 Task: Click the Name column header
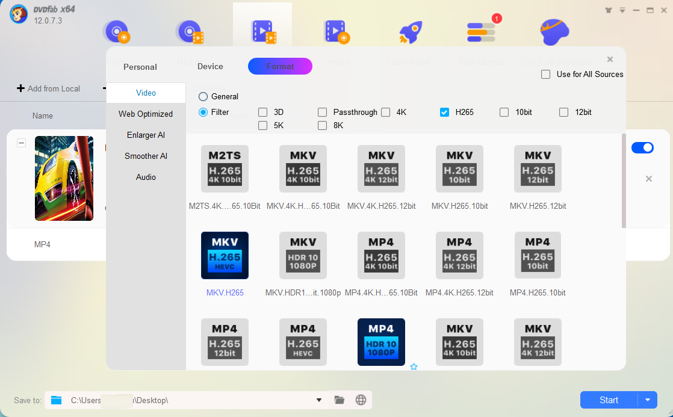point(43,116)
